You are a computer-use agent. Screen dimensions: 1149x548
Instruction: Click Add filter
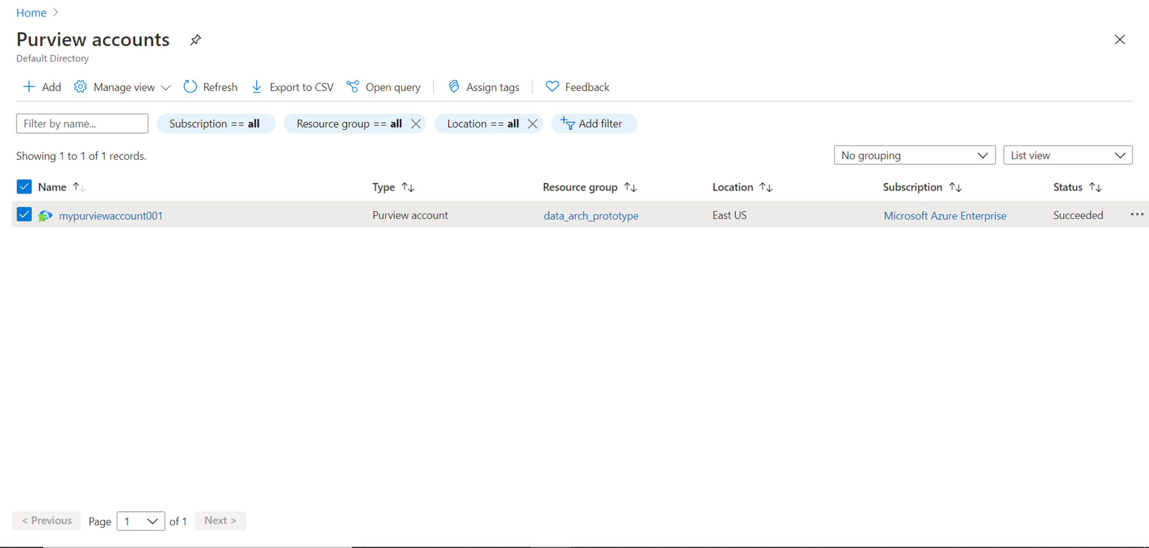[x=593, y=124]
